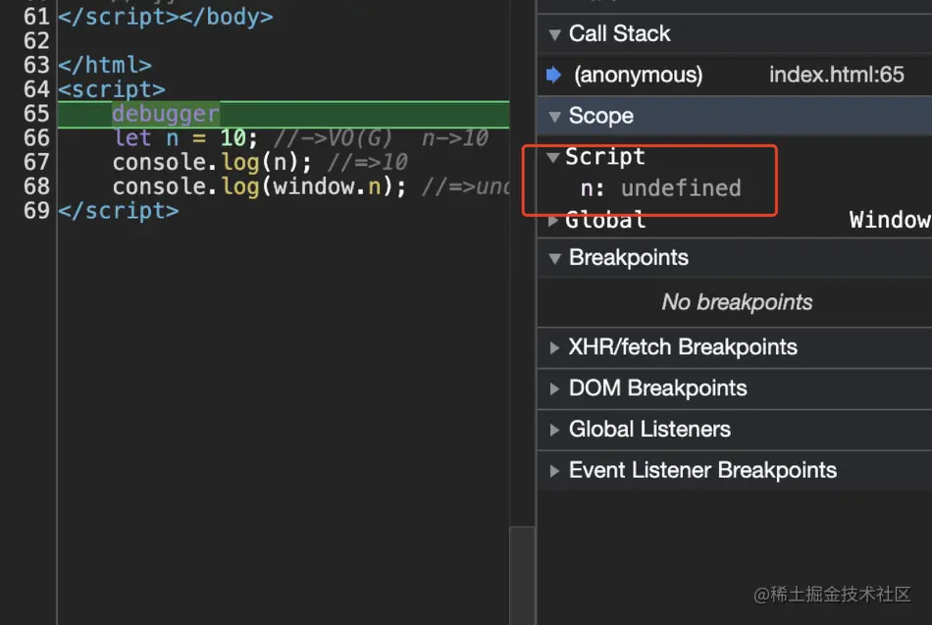Viewport: 932px width, 625px height.
Task: Click the blue current-frame arrow icon
Action: click(553, 76)
